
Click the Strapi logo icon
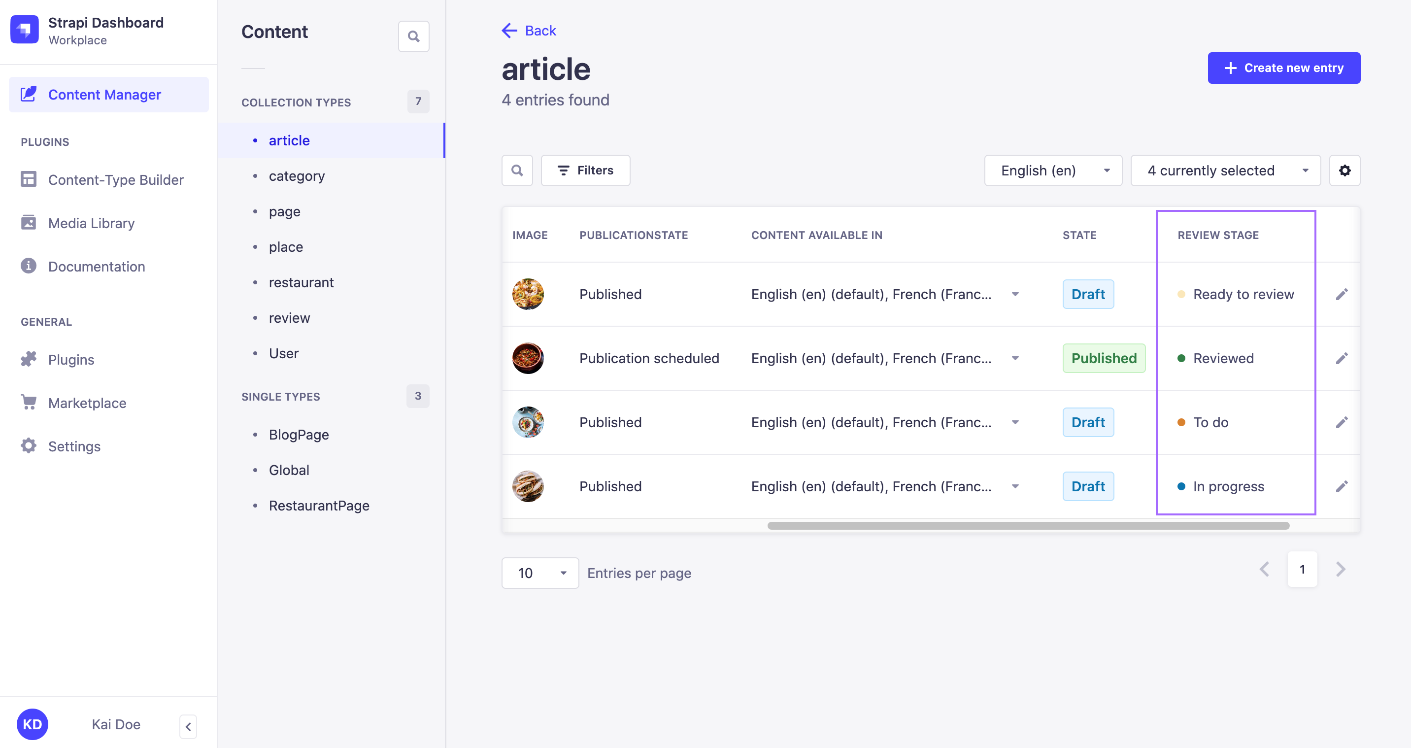click(x=25, y=30)
